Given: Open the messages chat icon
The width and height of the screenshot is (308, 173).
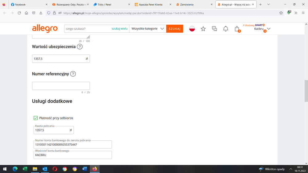Looking at the screenshot, I should pos(214,29).
